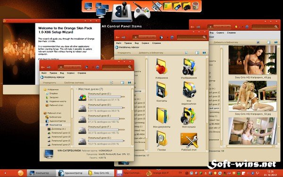This screenshot has height=177, width=283.
Task: Select Sexy Girls HQ Wallpapers_49.jpg thumbnail
Action: 252,60
